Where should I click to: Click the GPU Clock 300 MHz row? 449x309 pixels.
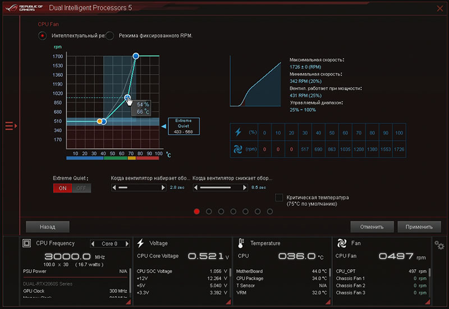(x=75, y=291)
